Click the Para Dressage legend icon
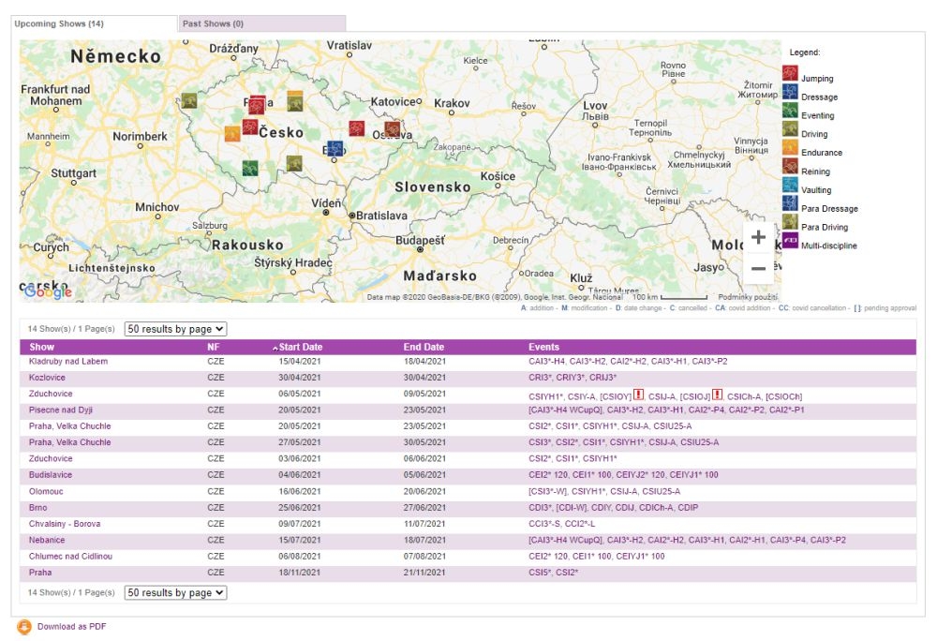The height and width of the screenshot is (641, 937). (790, 203)
